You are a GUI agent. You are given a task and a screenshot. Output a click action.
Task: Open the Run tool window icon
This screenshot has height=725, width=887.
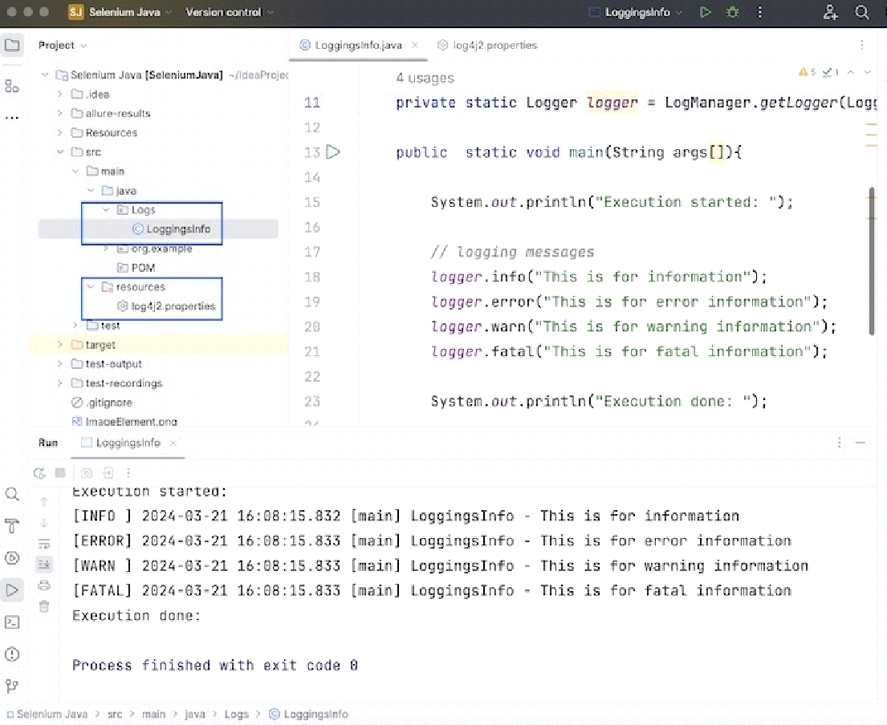click(12, 590)
